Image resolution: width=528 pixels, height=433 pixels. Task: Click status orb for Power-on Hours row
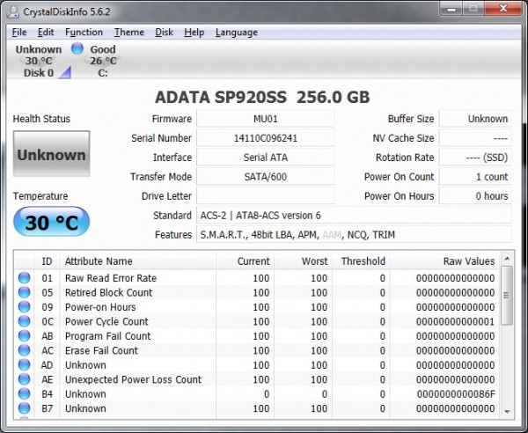pos(24,307)
